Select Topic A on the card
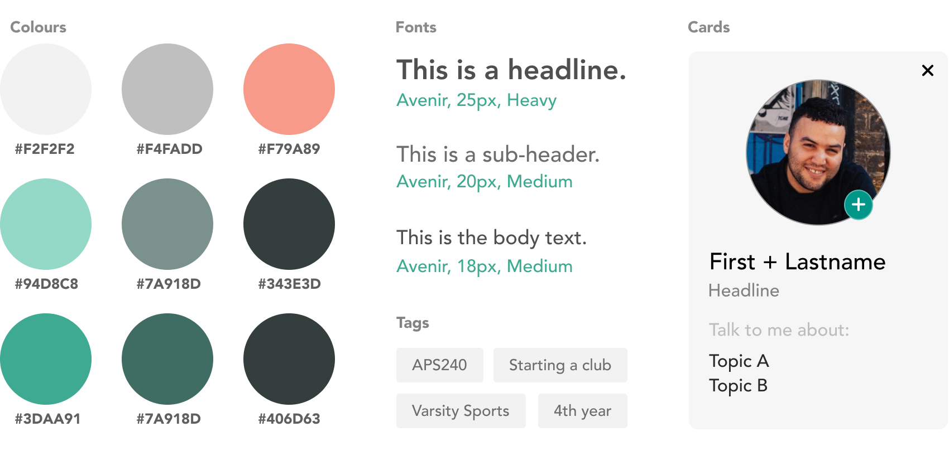Screen dimensions: 949x475 click(x=739, y=361)
